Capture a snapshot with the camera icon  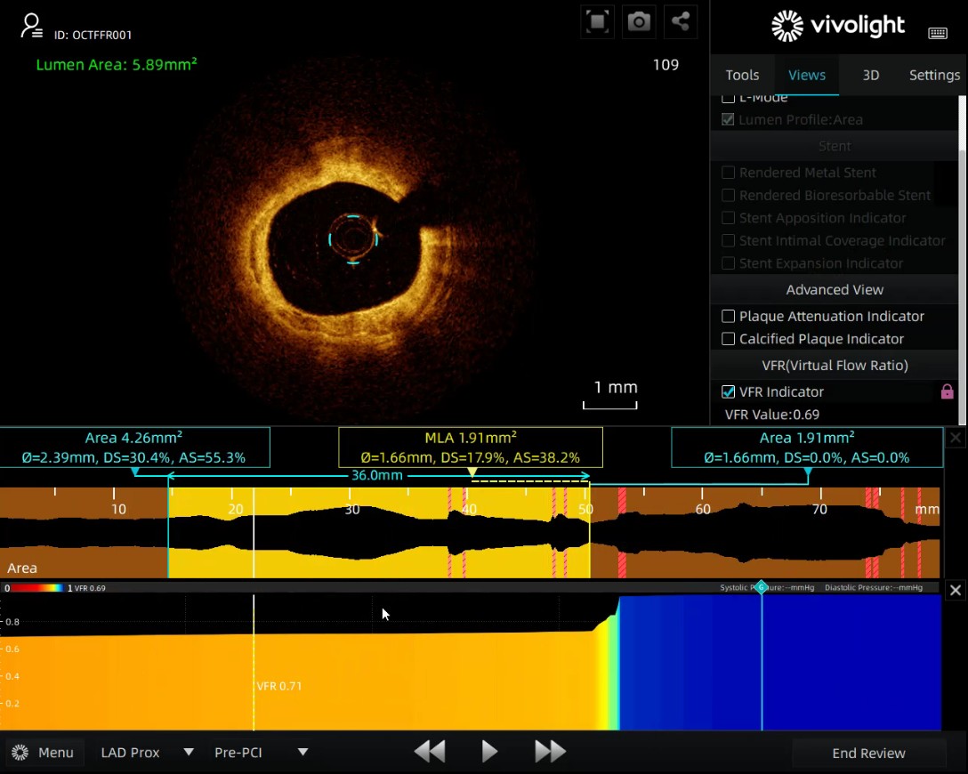[x=639, y=21]
